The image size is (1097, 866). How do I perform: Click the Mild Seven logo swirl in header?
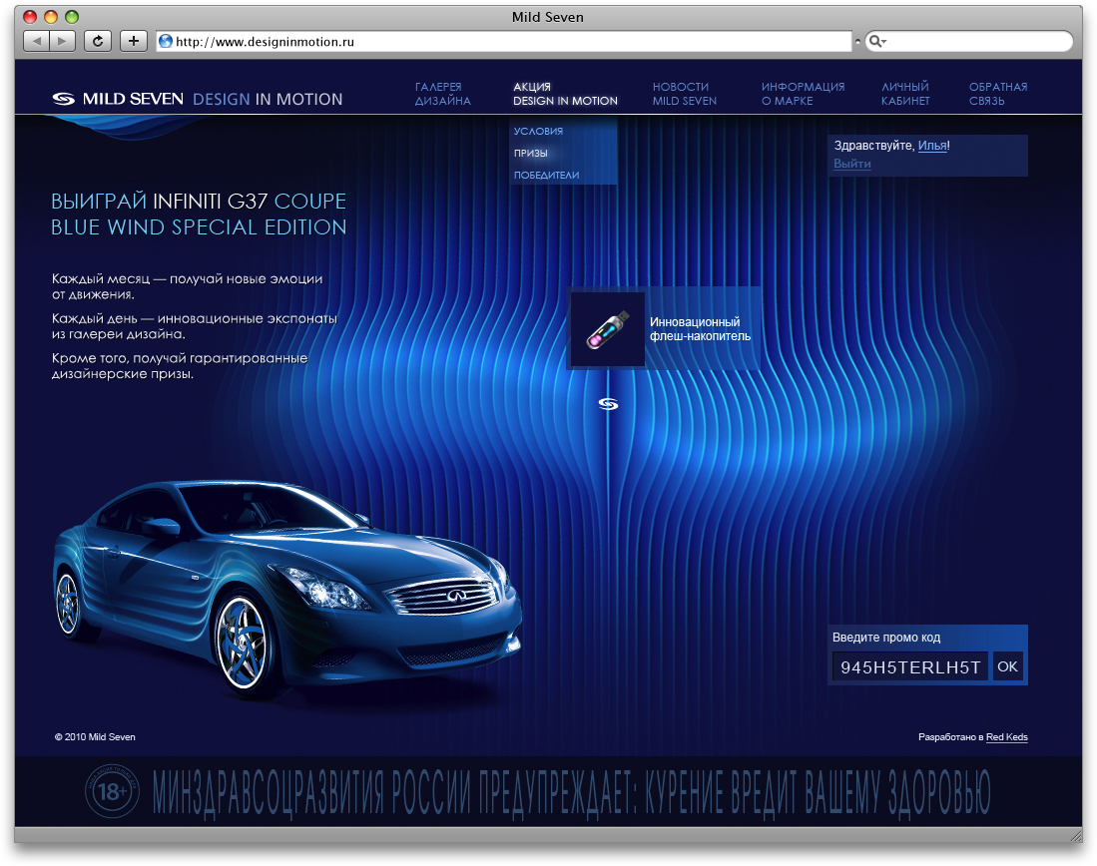tap(63, 100)
